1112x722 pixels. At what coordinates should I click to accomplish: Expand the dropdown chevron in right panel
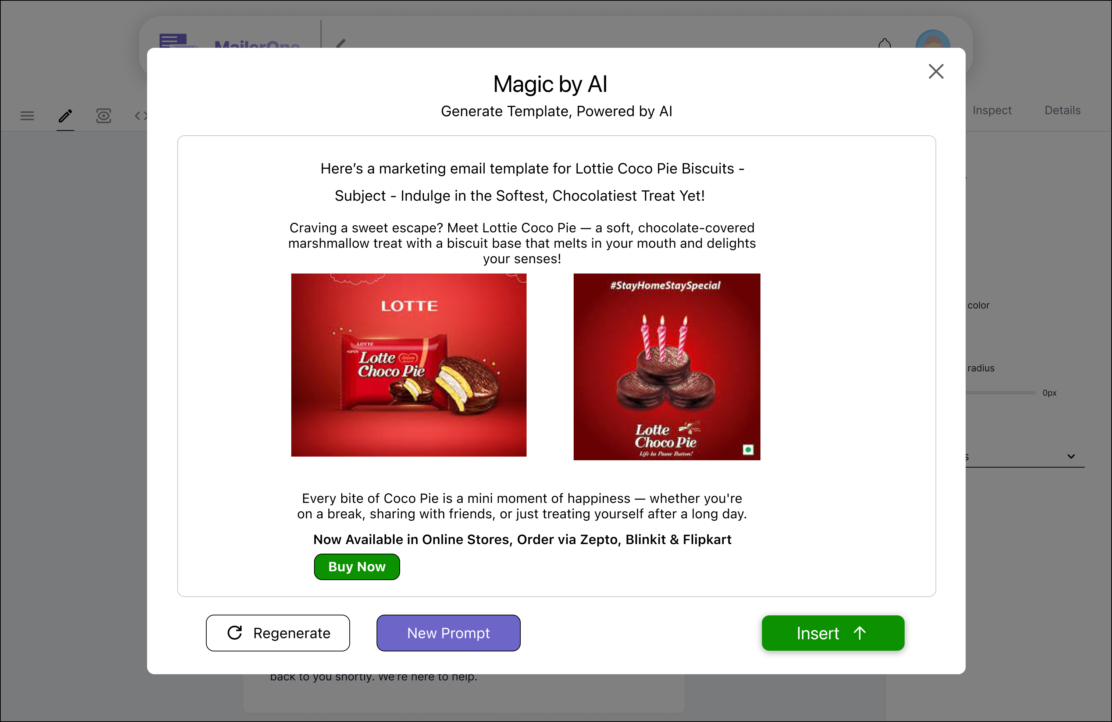tap(1071, 456)
